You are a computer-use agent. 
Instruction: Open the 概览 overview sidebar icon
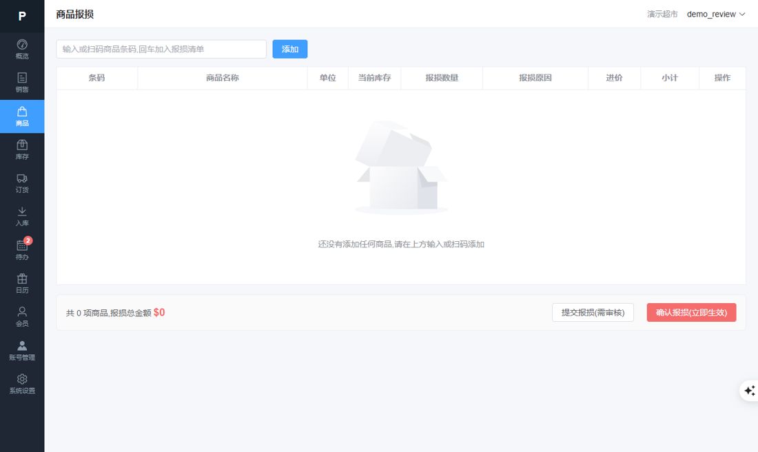point(22,50)
